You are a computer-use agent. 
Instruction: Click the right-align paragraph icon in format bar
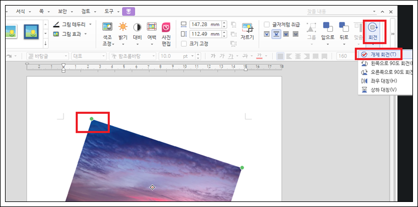[307, 56]
